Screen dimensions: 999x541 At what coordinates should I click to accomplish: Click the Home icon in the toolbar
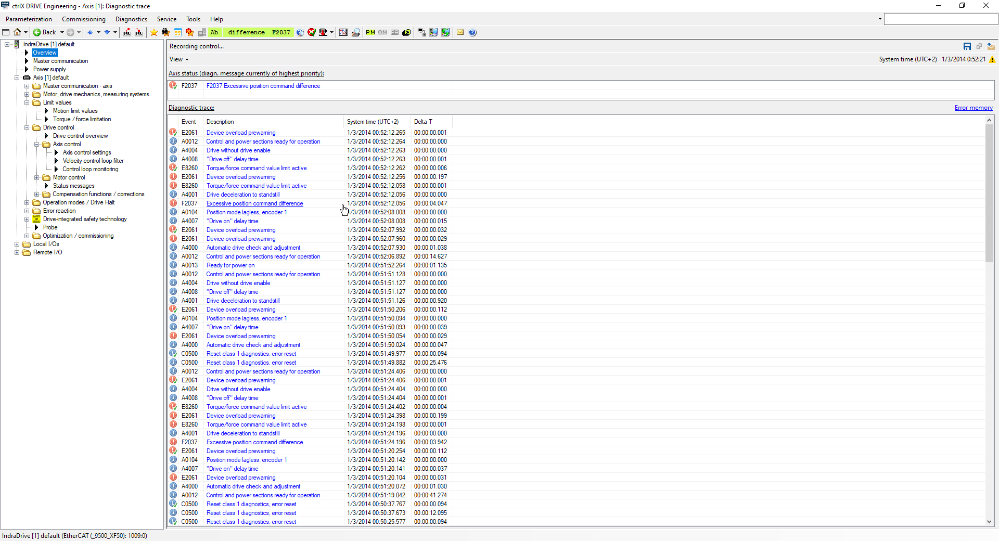point(17,32)
